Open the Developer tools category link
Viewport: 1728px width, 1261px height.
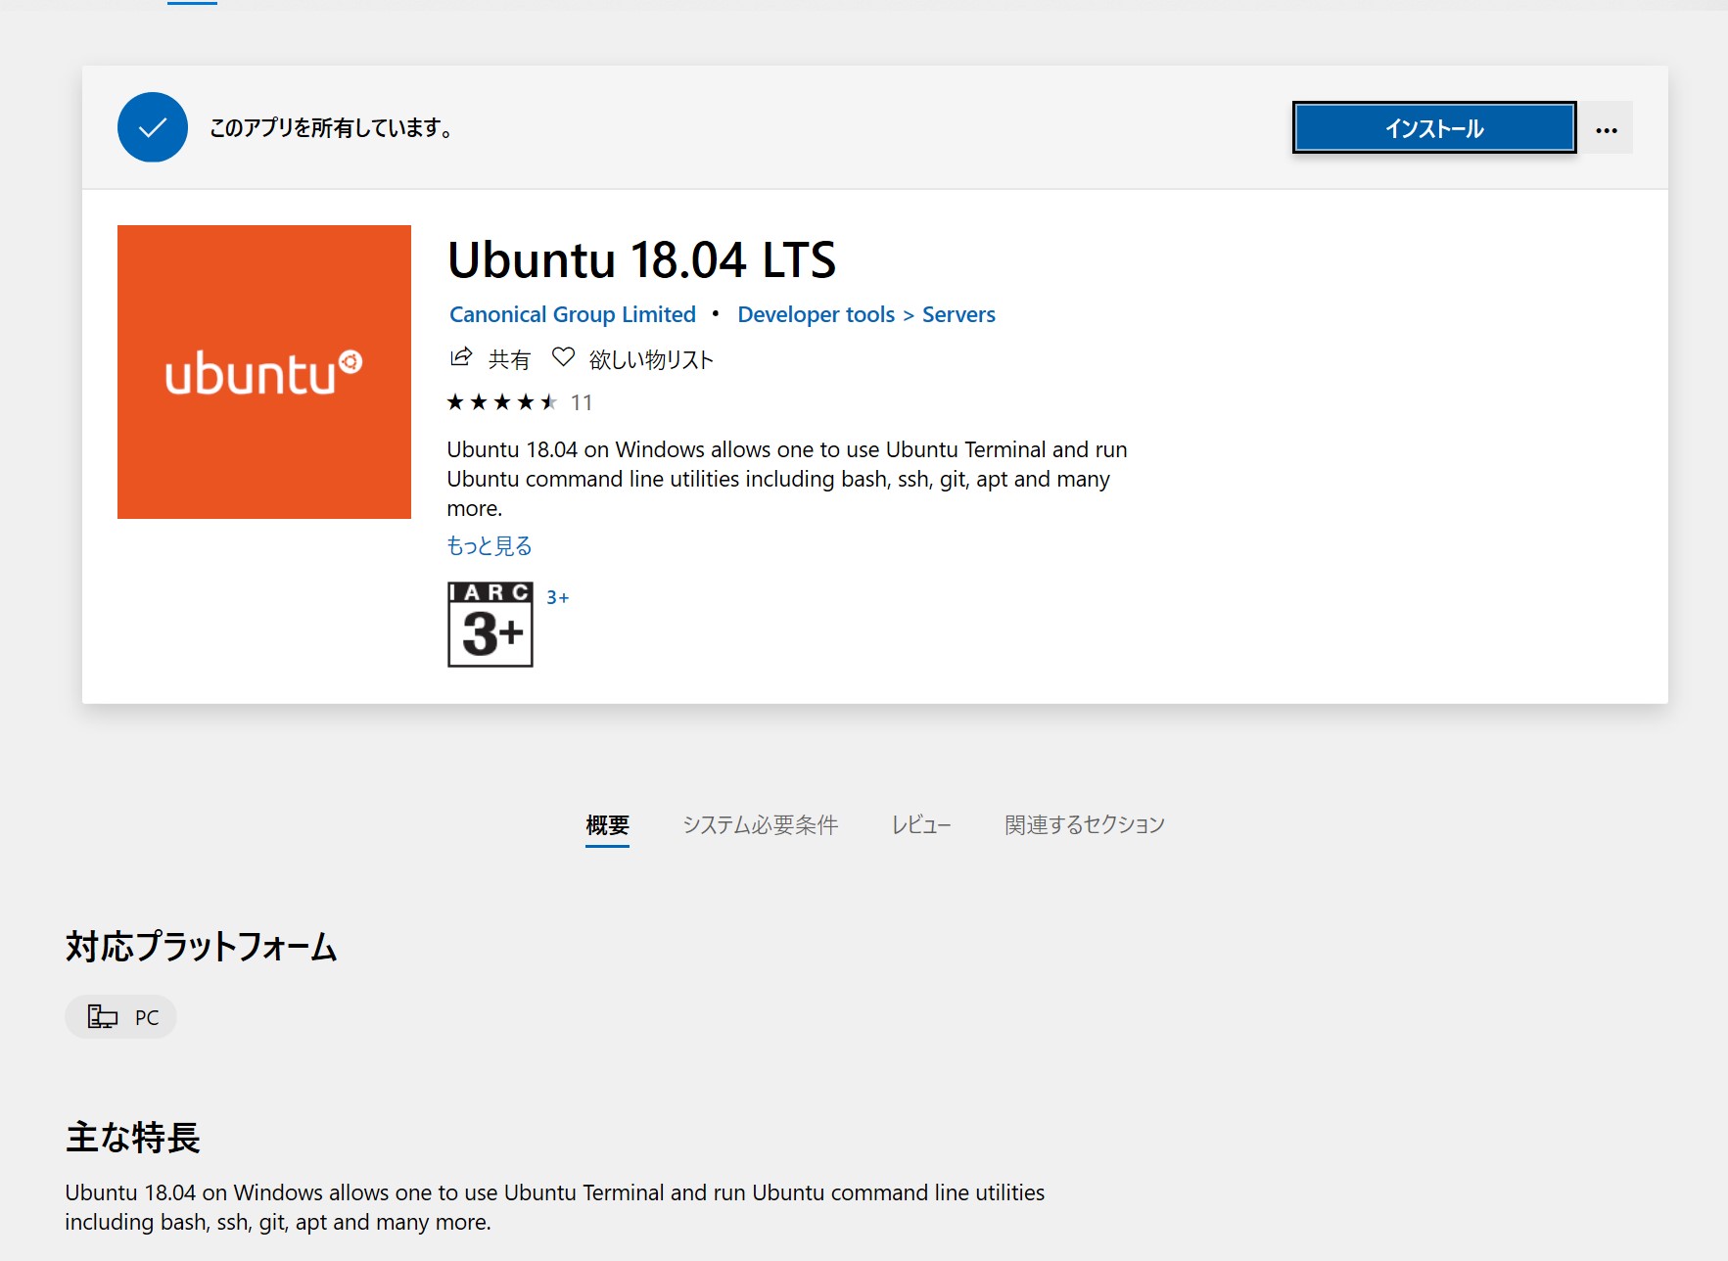(x=816, y=314)
